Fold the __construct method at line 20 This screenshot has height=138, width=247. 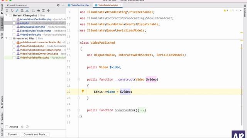pyautogui.click(x=78, y=79)
